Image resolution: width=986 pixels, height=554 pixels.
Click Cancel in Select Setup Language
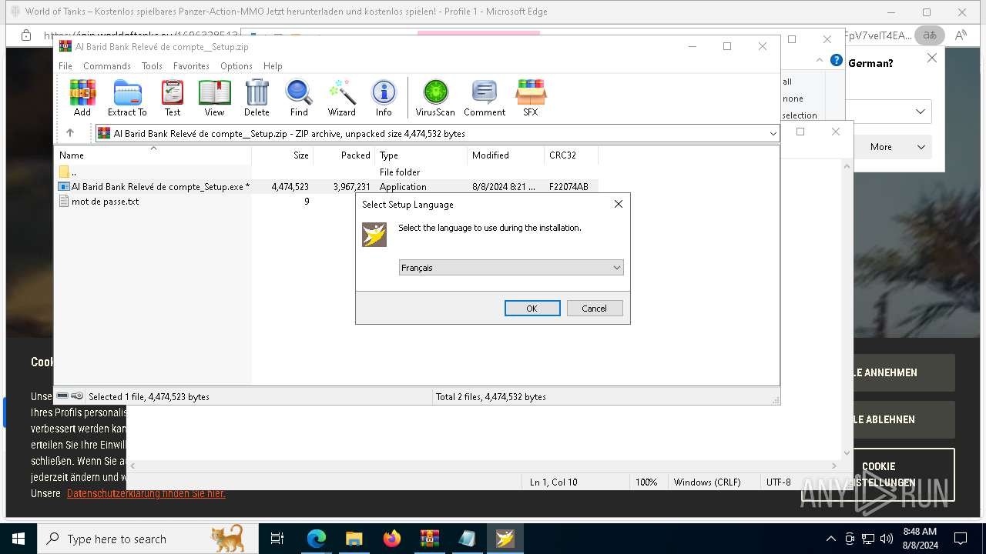coord(595,308)
